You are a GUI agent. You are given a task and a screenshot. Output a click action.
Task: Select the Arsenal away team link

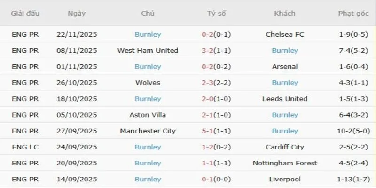(285, 67)
